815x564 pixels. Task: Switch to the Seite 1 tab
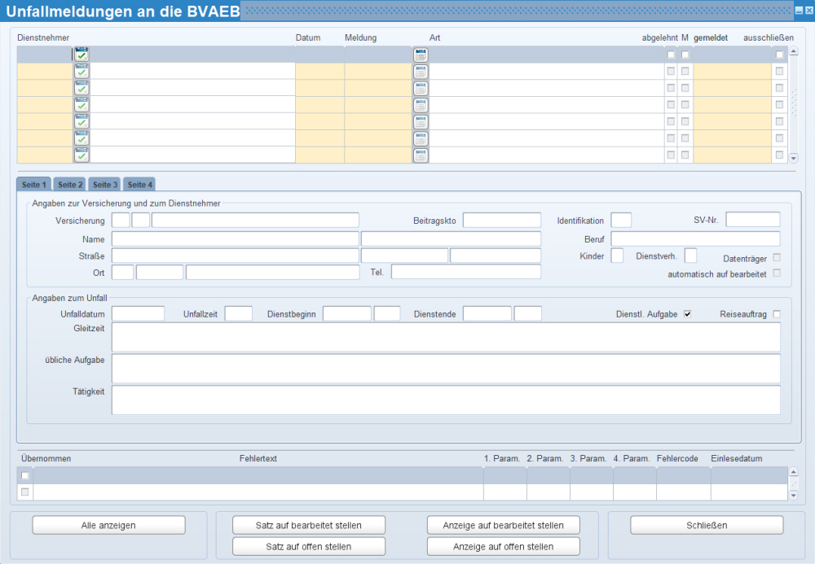pos(33,184)
